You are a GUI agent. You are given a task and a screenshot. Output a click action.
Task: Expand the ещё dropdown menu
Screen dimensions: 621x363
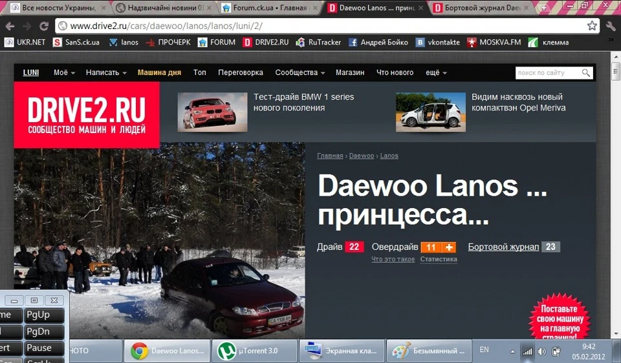pyautogui.click(x=436, y=72)
